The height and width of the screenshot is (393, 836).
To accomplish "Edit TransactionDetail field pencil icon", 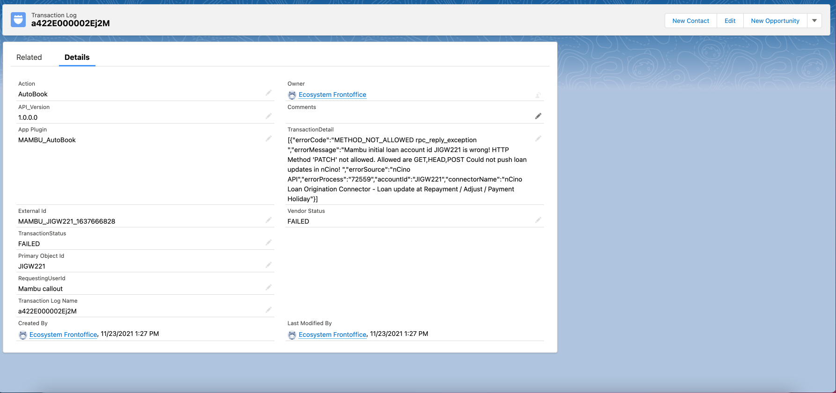I will (x=538, y=138).
